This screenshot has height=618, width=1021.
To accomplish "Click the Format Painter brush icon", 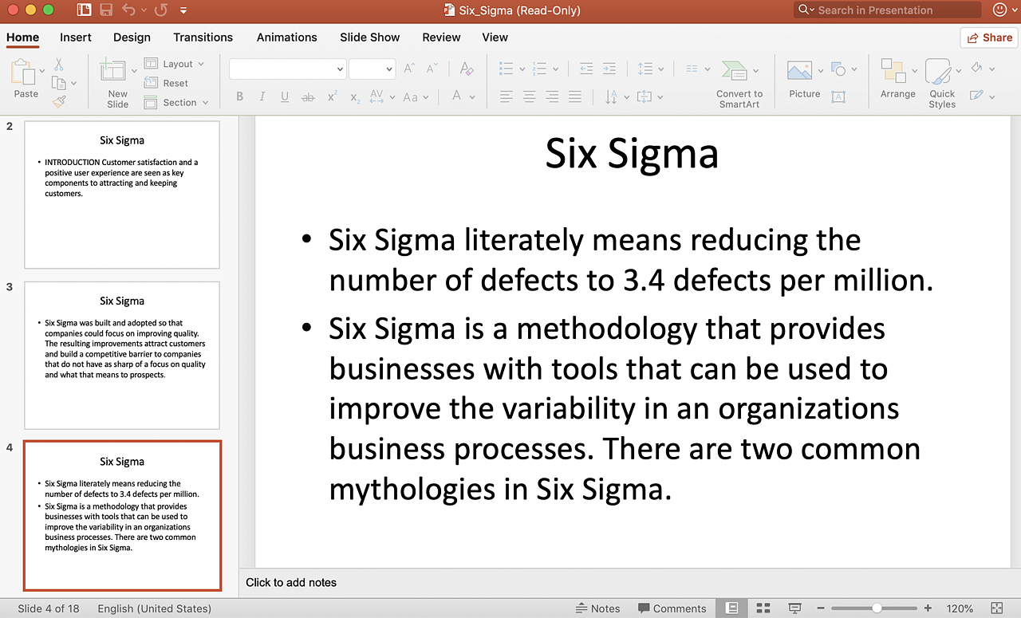I will click(59, 101).
